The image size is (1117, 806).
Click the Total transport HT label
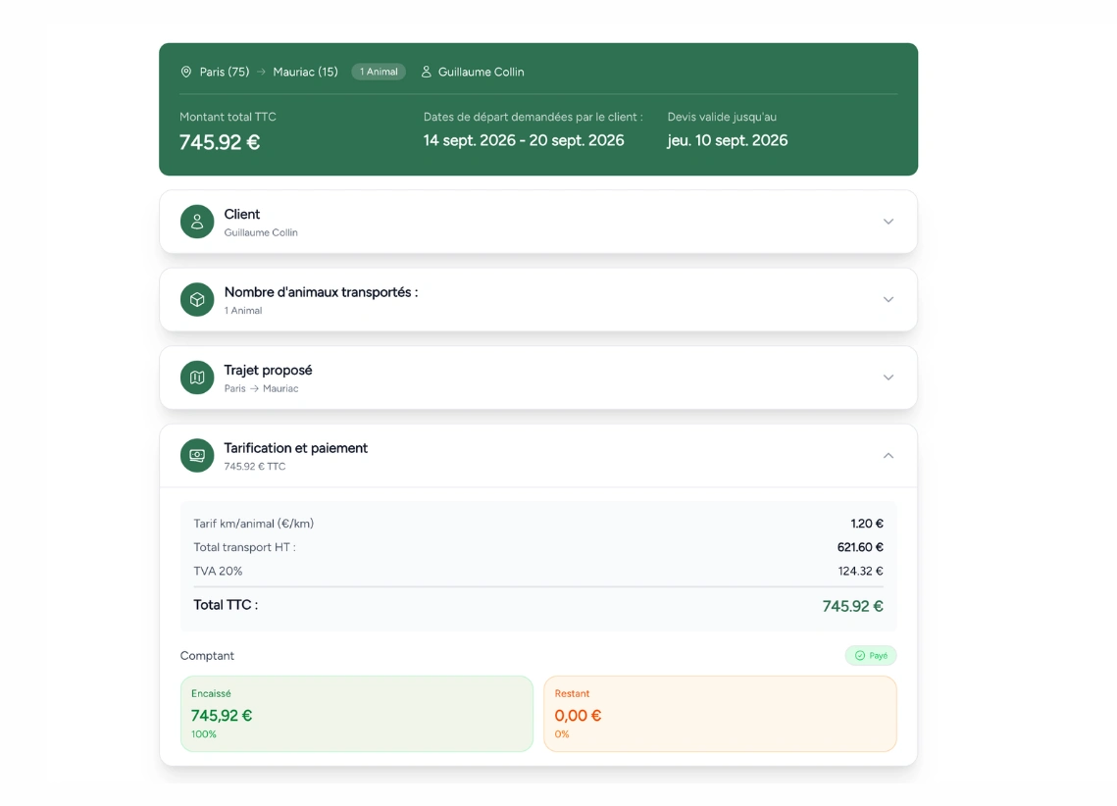click(x=244, y=547)
